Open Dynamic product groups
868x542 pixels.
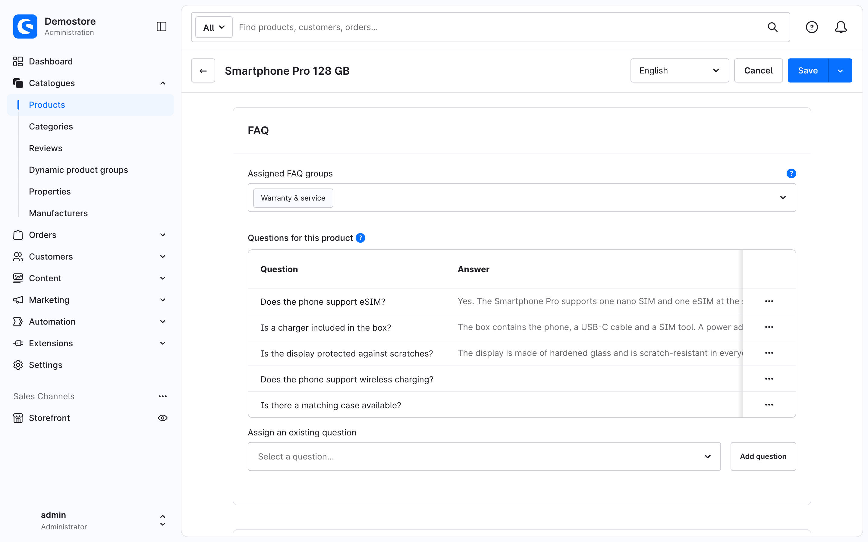(78, 170)
